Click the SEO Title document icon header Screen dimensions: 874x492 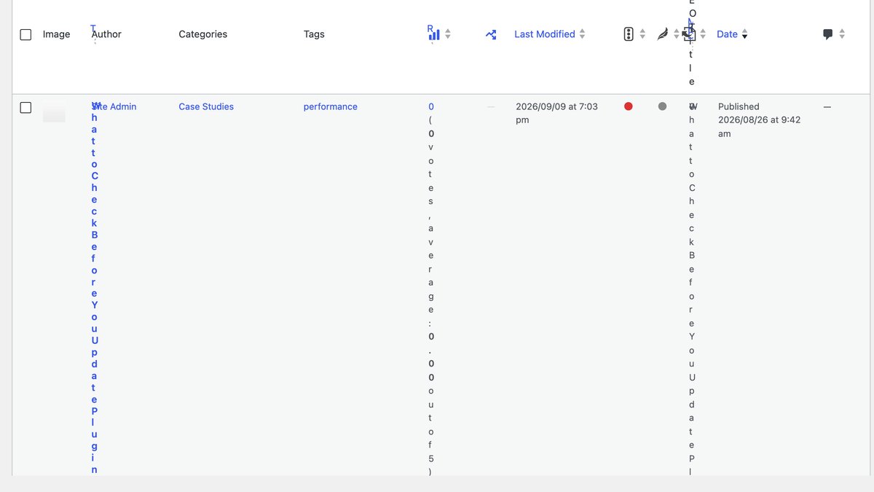[x=690, y=34]
